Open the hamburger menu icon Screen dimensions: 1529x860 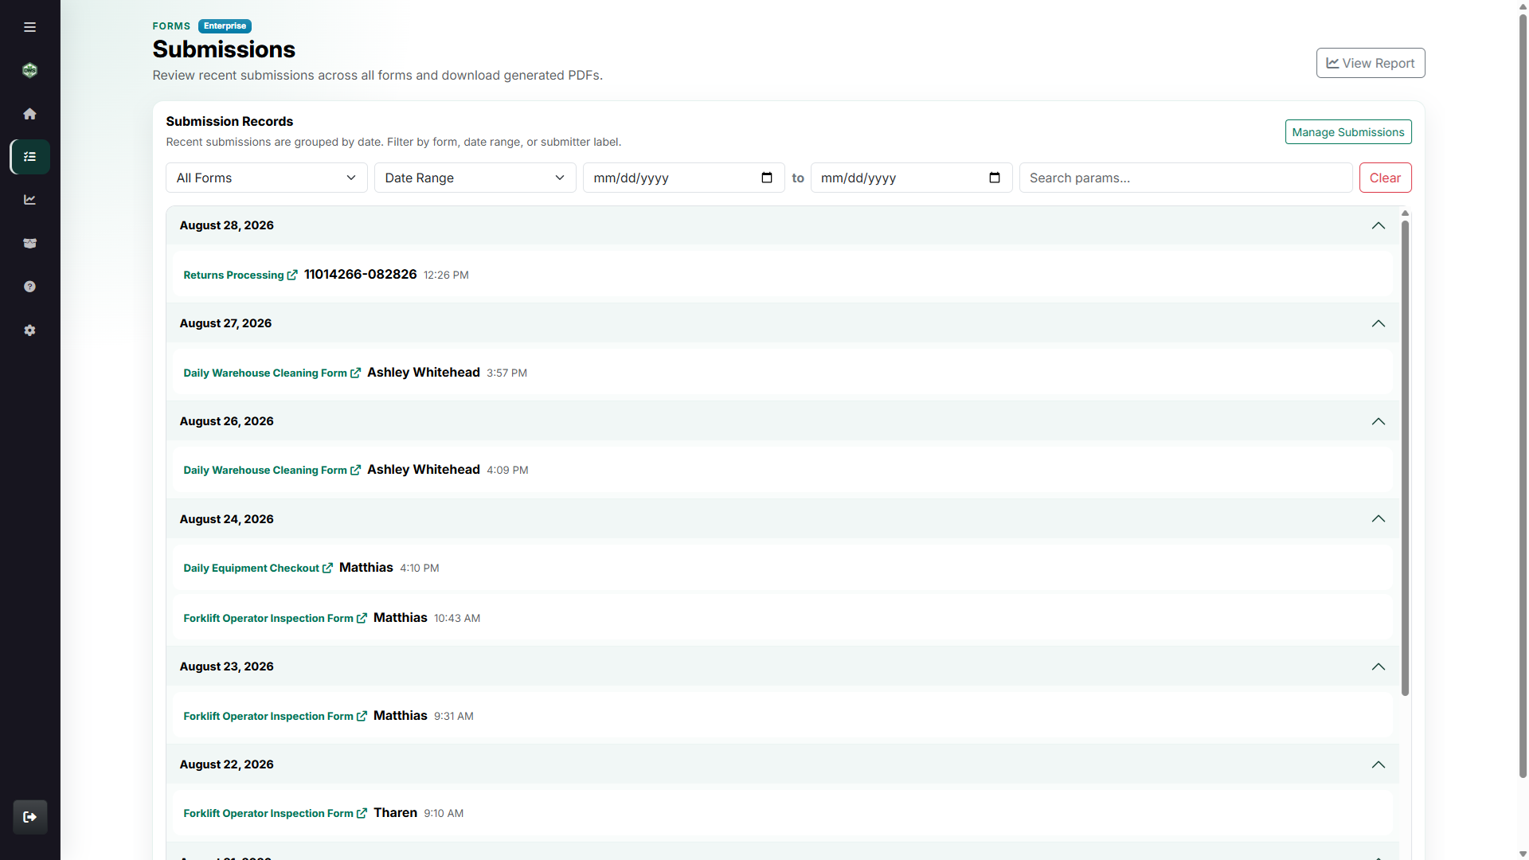(x=29, y=27)
